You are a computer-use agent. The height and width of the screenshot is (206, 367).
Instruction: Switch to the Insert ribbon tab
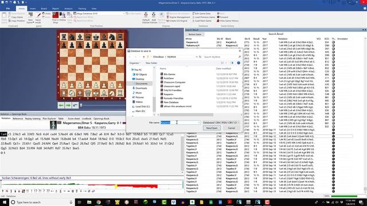[33, 9]
